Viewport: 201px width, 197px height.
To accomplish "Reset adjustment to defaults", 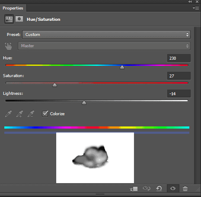I will (159, 188).
